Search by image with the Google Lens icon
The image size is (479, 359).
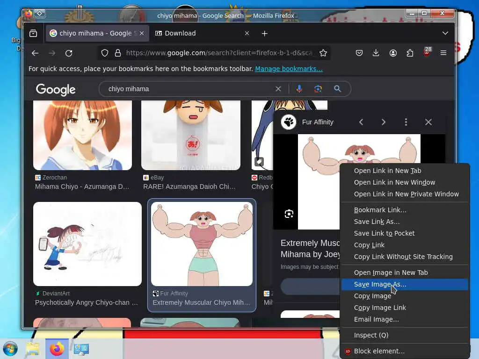[x=318, y=89]
